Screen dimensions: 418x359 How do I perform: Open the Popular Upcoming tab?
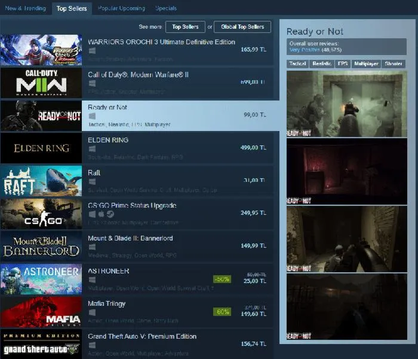[x=121, y=8]
